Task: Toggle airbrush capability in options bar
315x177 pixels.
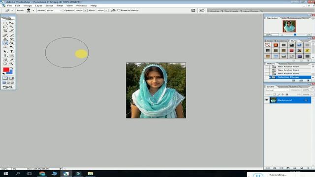Action: tap(113, 10)
